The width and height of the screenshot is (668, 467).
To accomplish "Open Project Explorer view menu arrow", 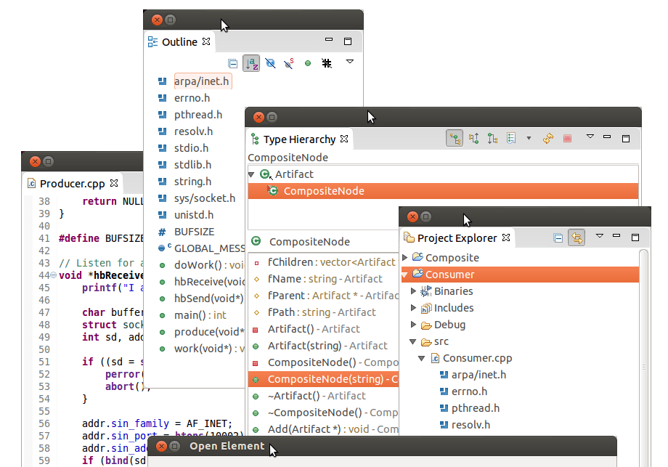I will 600,235.
